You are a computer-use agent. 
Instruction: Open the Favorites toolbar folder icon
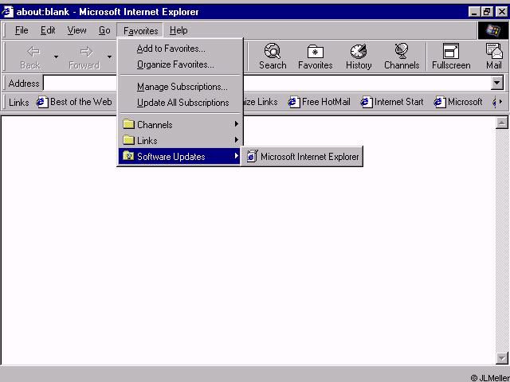point(316,52)
